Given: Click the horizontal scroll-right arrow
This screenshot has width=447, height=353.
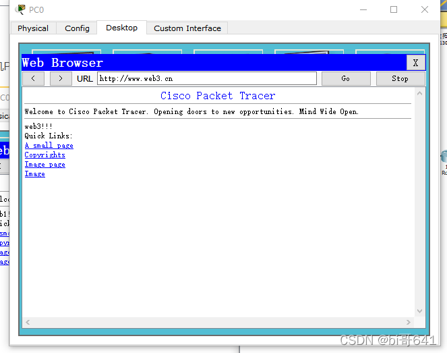Looking at the screenshot, I should (x=409, y=322).
